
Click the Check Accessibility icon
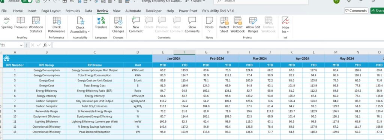pos(80,21)
